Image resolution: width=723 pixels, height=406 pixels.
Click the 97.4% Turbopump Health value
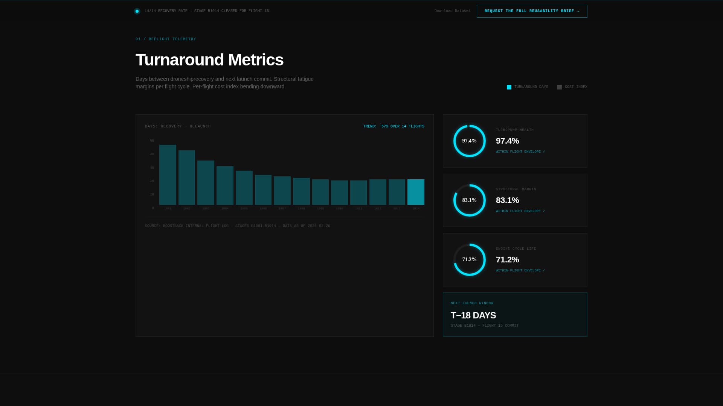[507, 141]
